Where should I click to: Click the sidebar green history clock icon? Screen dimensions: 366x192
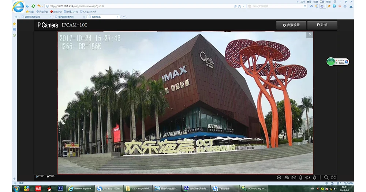15,35
